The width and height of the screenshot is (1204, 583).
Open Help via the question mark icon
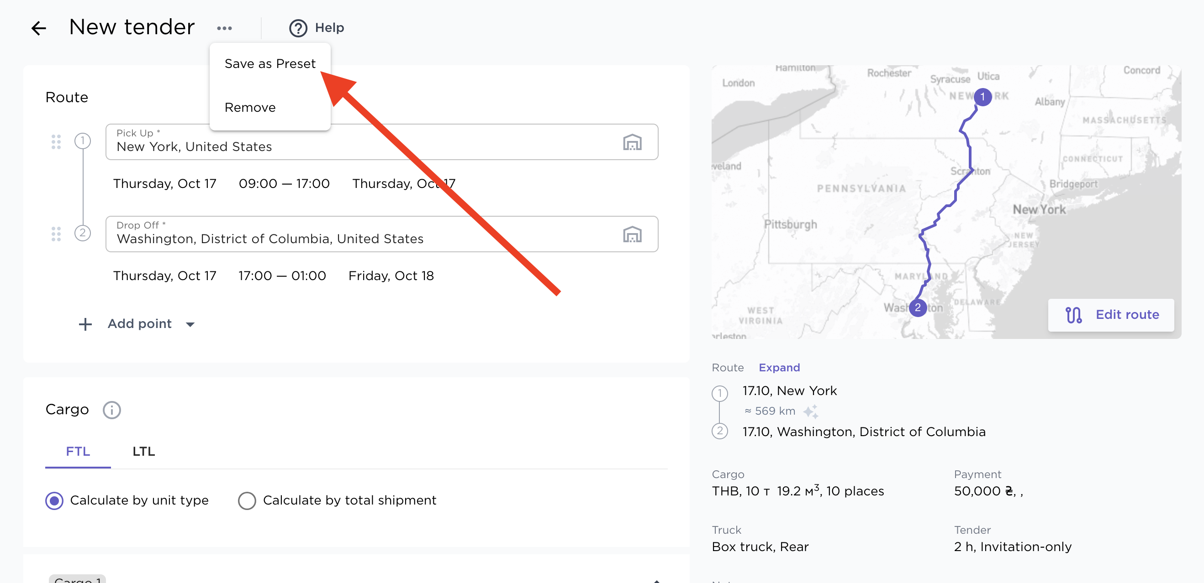pyautogui.click(x=298, y=28)
